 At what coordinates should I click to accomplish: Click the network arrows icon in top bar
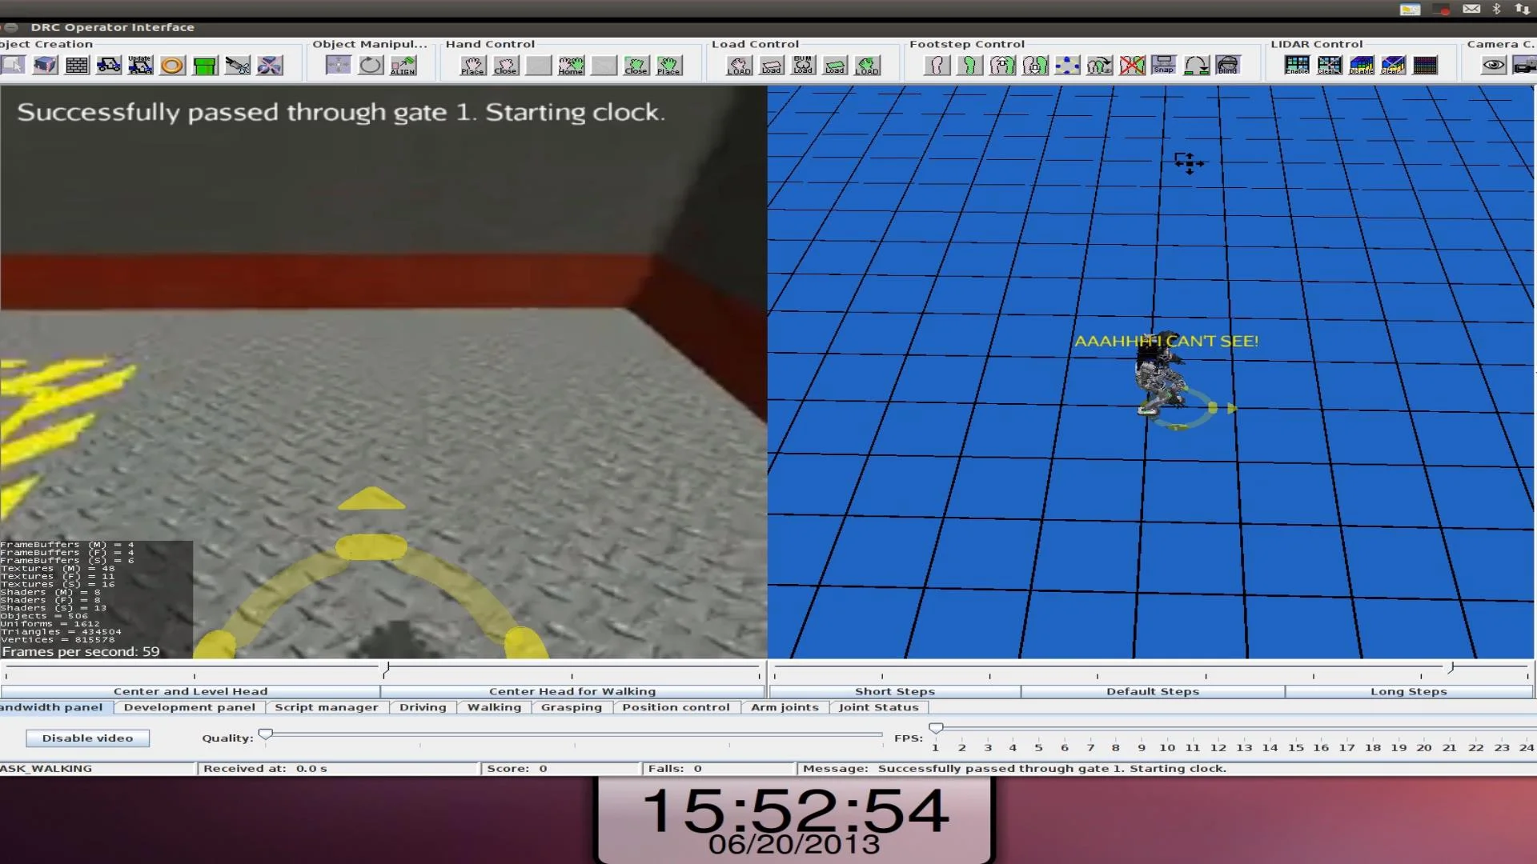(1522, 9)
